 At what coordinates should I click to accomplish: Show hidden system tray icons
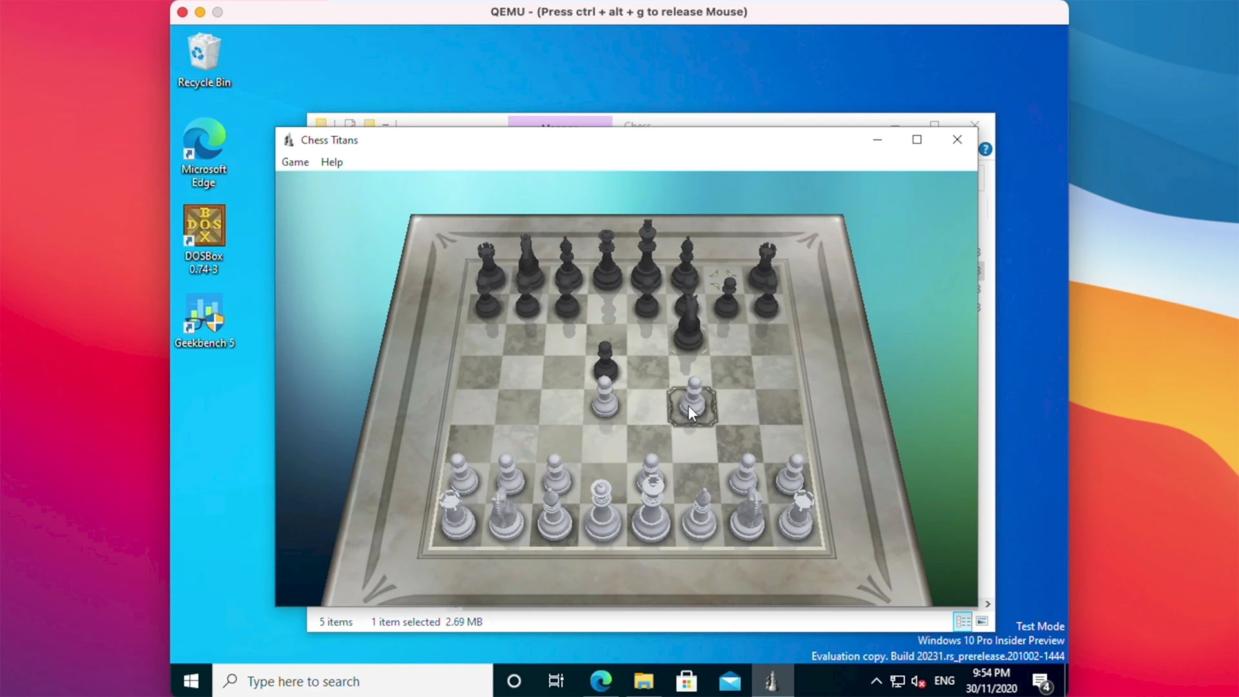point(876,681)
